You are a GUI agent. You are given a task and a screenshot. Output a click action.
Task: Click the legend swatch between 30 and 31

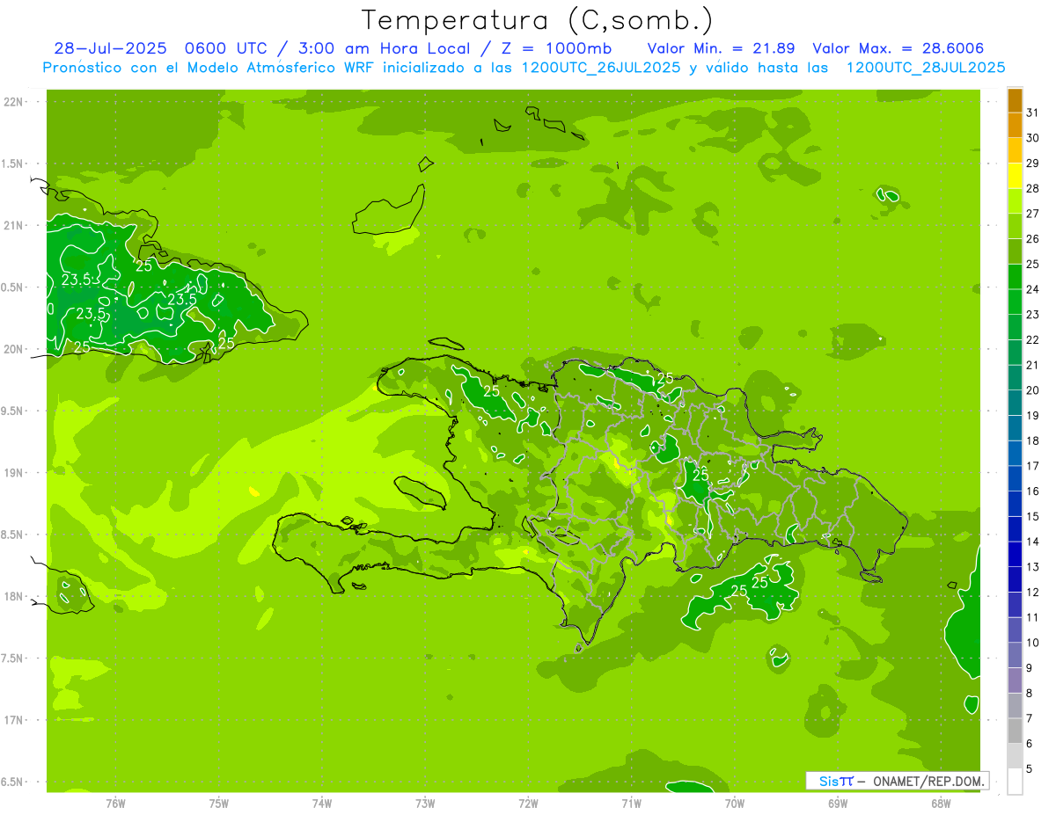1015,126
